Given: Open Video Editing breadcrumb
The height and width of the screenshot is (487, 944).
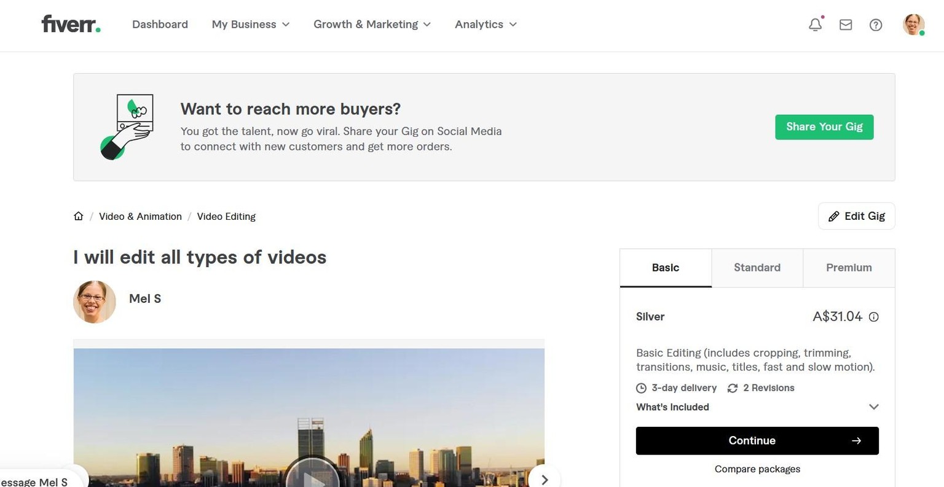Looking at the screenshot, I should coord(226,216).
